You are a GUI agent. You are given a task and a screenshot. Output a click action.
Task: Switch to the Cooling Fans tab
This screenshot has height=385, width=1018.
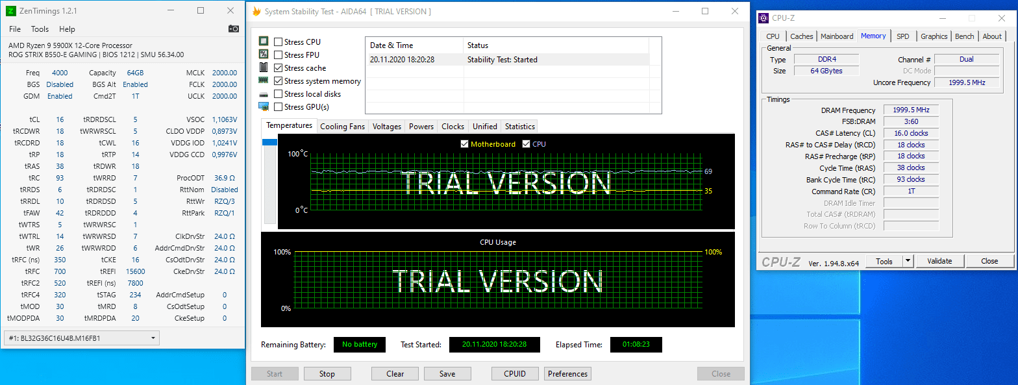tap(343, 127)
